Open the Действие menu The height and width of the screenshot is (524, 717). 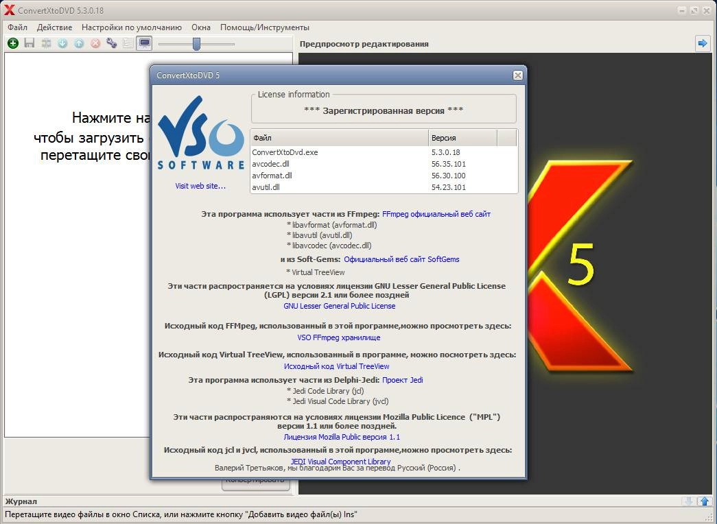point(54,27)
